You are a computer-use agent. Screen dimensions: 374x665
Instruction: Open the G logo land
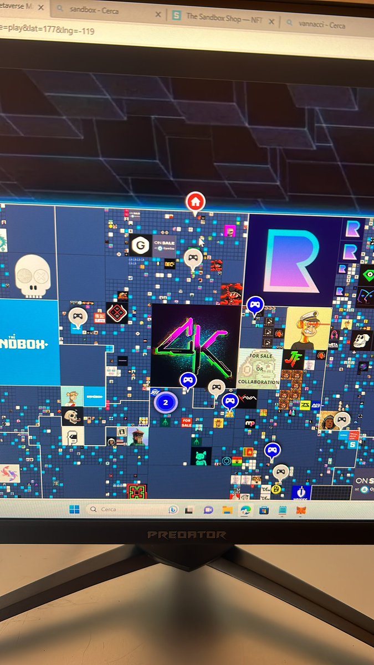pos(141,245)
